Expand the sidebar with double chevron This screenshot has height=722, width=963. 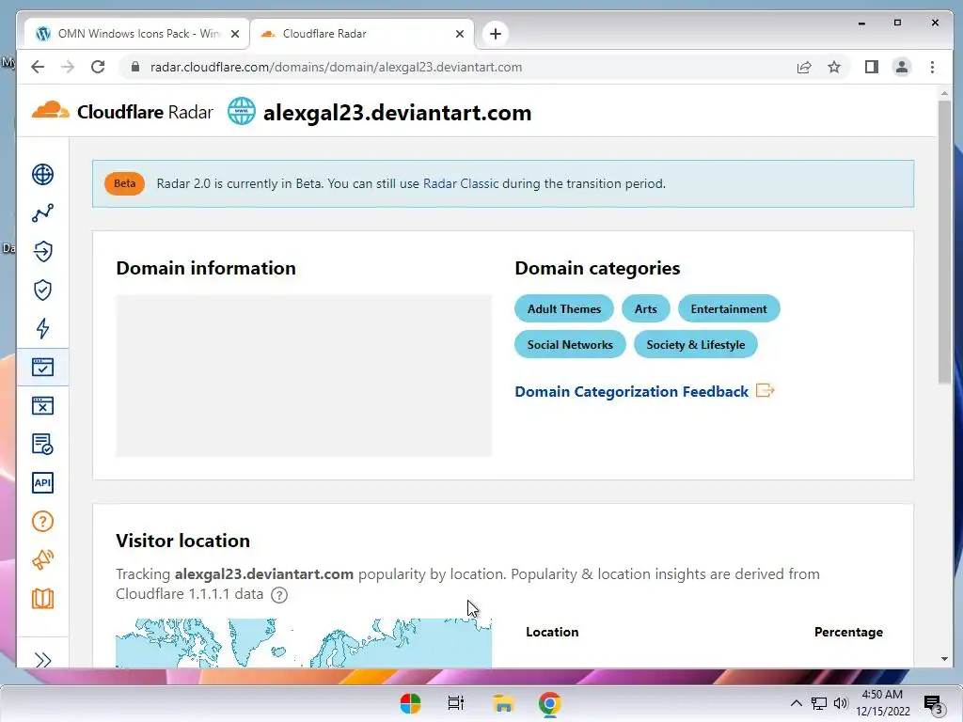(x=42, y=660)
